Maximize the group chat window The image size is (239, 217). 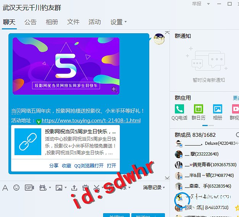229,4
